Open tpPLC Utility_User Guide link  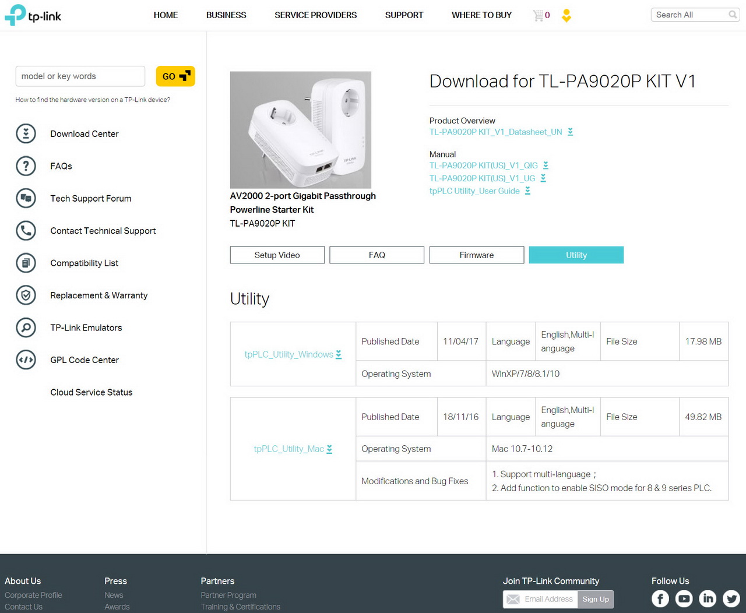[x=474, y=191]
